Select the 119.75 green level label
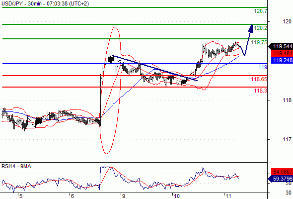 tap(259, 42)
